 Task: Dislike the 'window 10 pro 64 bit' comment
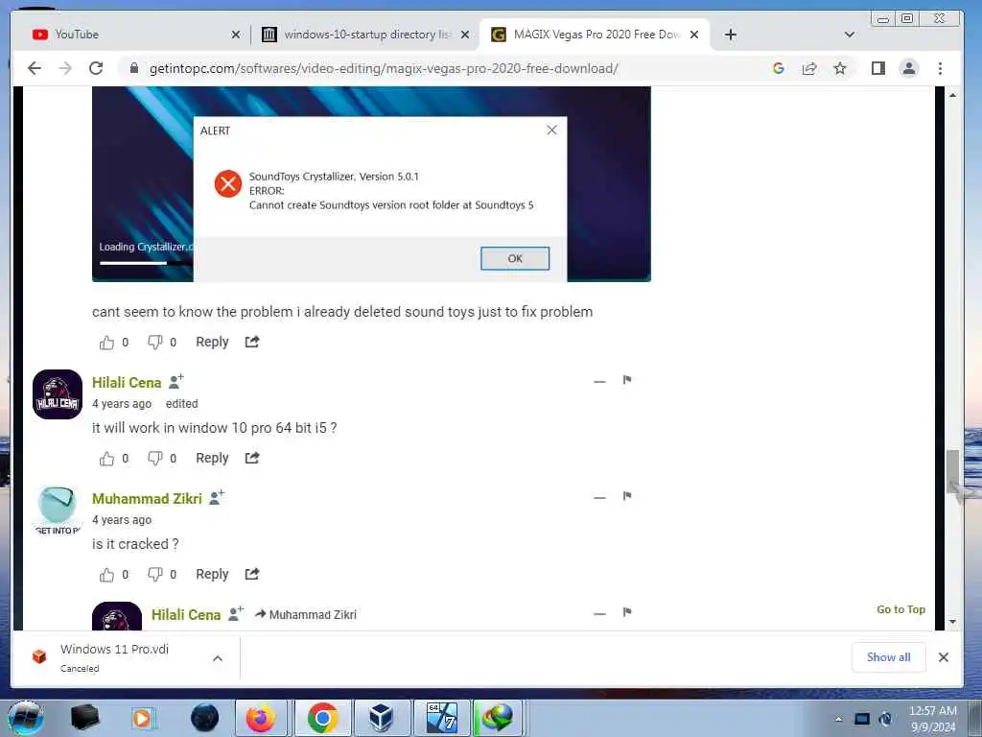tap(154, 459)
